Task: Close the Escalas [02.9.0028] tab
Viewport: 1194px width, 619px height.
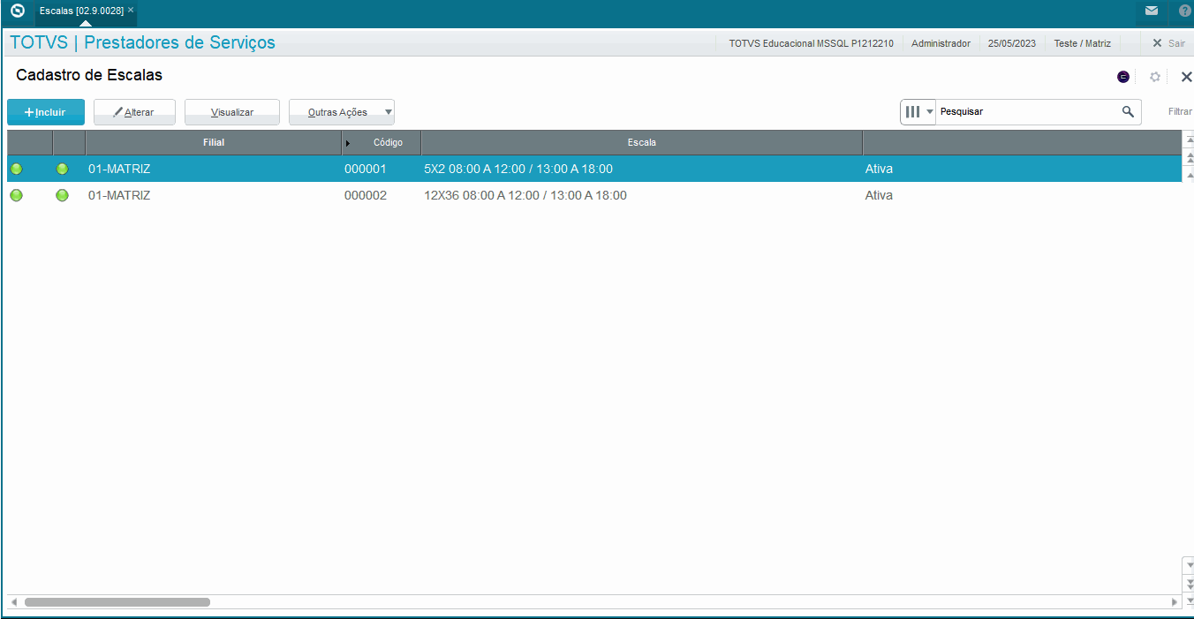Action: click(x=131, y=11)
